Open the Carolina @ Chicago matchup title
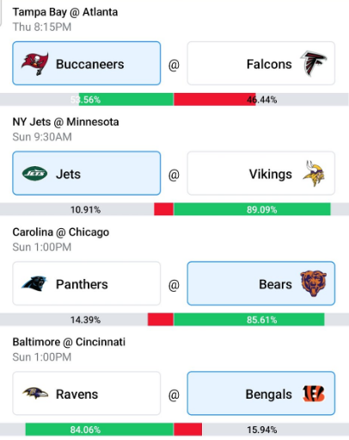This screenshot has height=440, width=349. 61,232
